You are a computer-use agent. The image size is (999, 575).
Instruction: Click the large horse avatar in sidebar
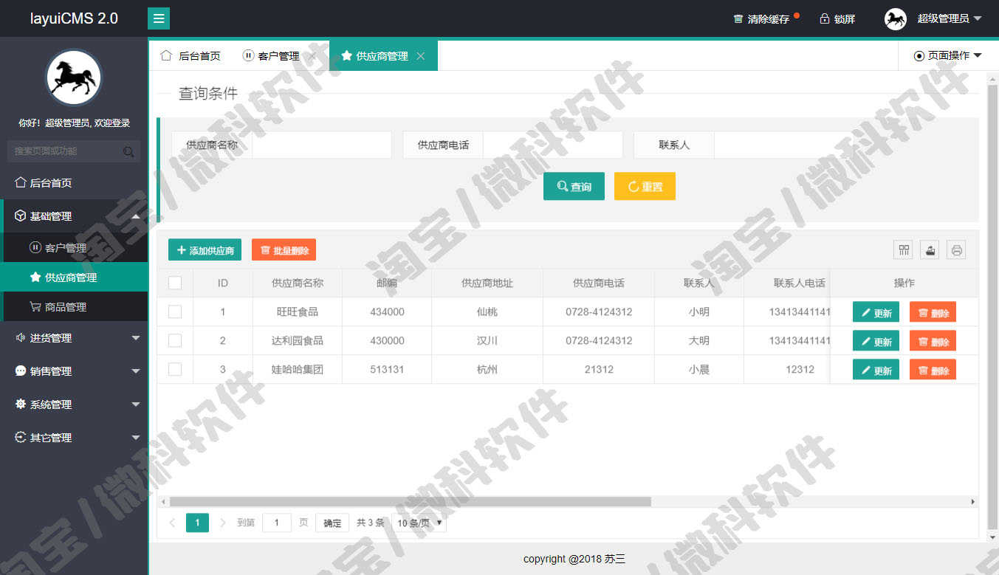[x=74, y=78]
